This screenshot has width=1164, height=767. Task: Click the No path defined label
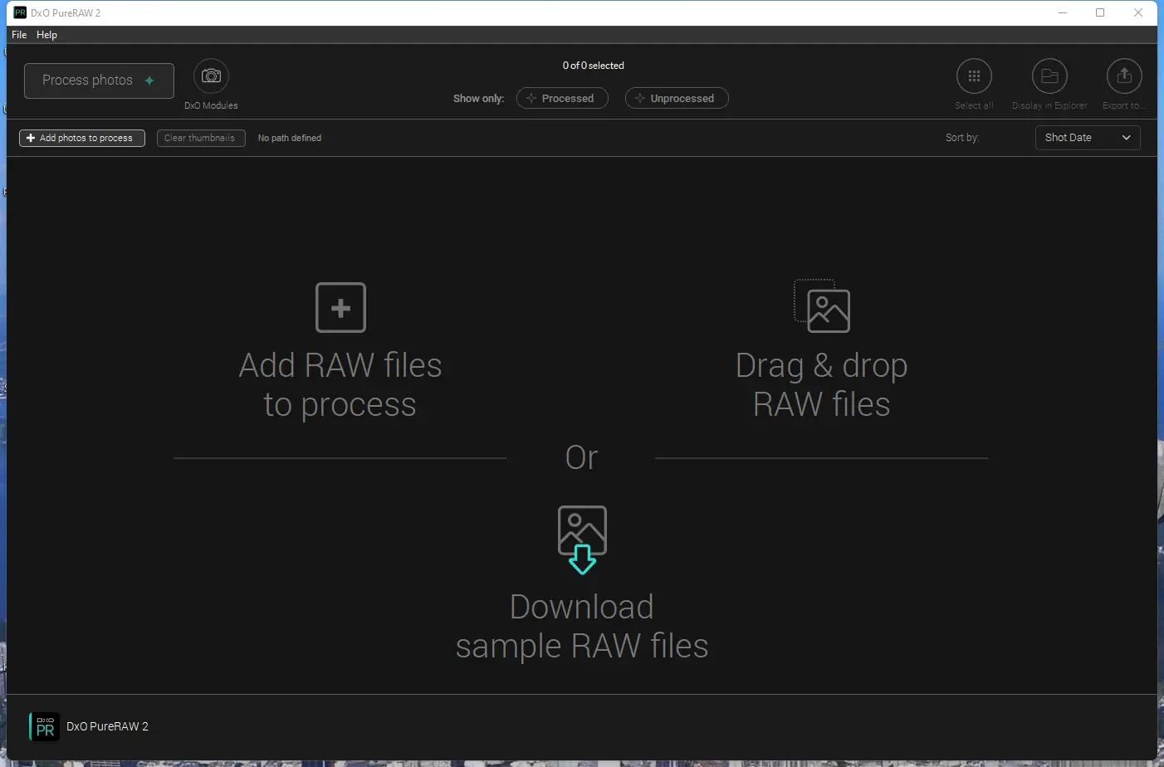coord(290,138)
